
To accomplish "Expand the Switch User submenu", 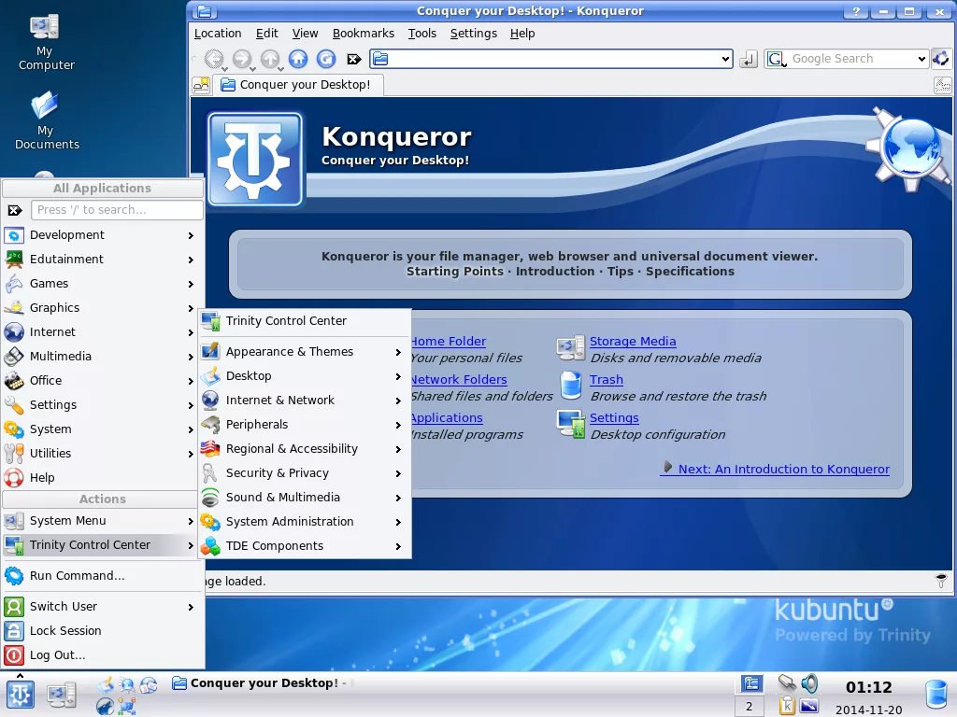I will click(103, 607).
